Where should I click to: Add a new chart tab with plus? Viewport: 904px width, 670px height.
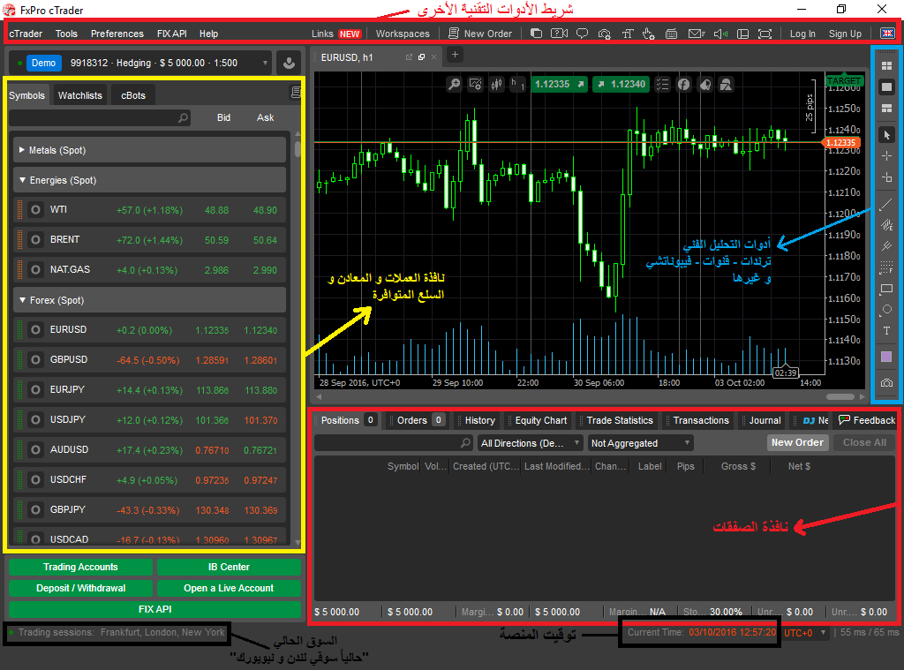(x=455, y=55)
